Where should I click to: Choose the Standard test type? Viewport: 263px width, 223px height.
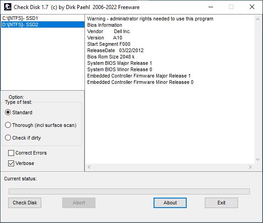(19, 112)
